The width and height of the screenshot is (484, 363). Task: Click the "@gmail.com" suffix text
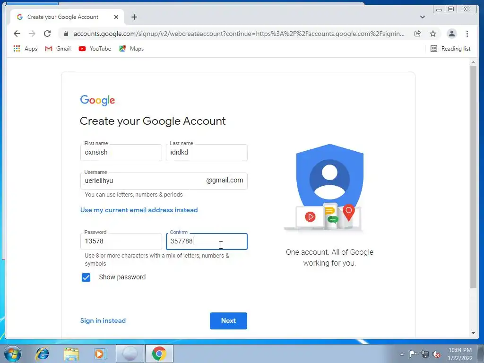coord(225,180)
